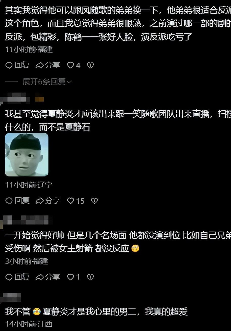
Task: Click the chevron beside 展开6条回复
Action: [x=69, y=82]
